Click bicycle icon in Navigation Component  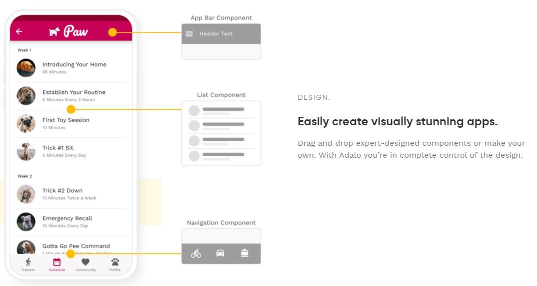[196, 254]
